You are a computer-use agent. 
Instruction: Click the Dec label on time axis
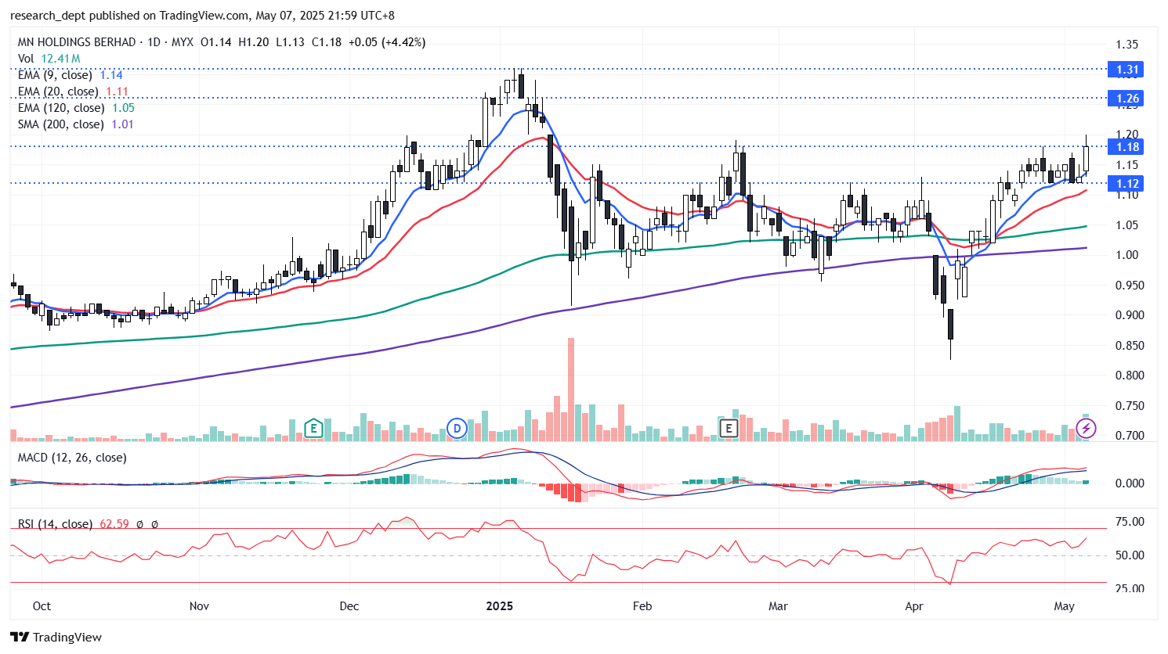click(349, 606)
